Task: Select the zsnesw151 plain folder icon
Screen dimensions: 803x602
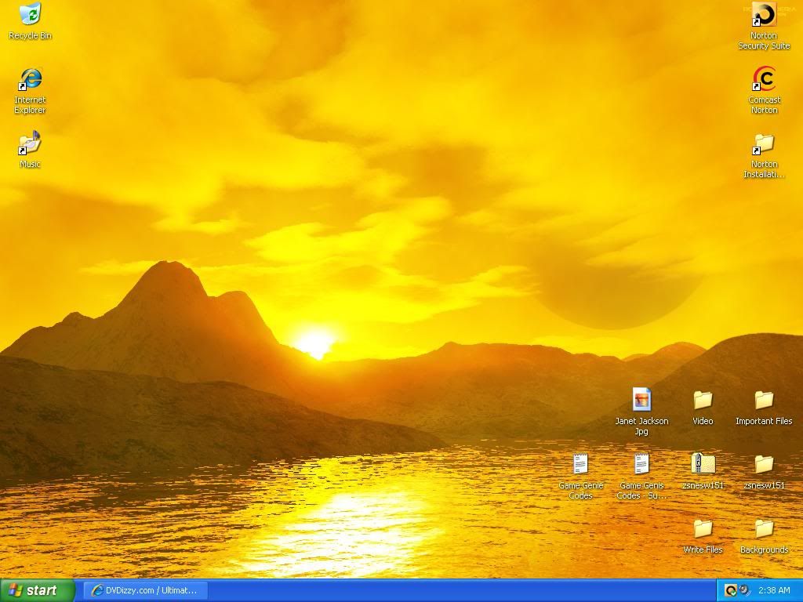Action: pyautogui.click(x=764, y=464)
